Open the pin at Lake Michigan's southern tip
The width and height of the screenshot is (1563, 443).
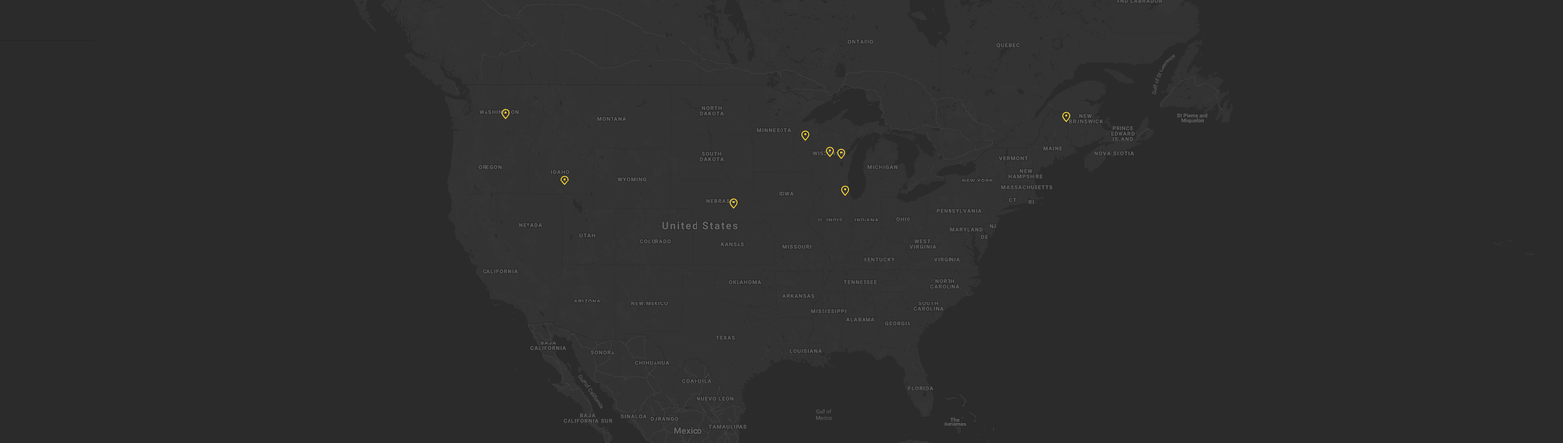click(x=845, y=191)
